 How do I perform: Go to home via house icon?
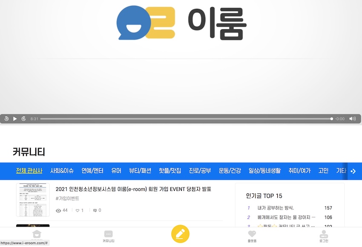[x=37, y=234]
